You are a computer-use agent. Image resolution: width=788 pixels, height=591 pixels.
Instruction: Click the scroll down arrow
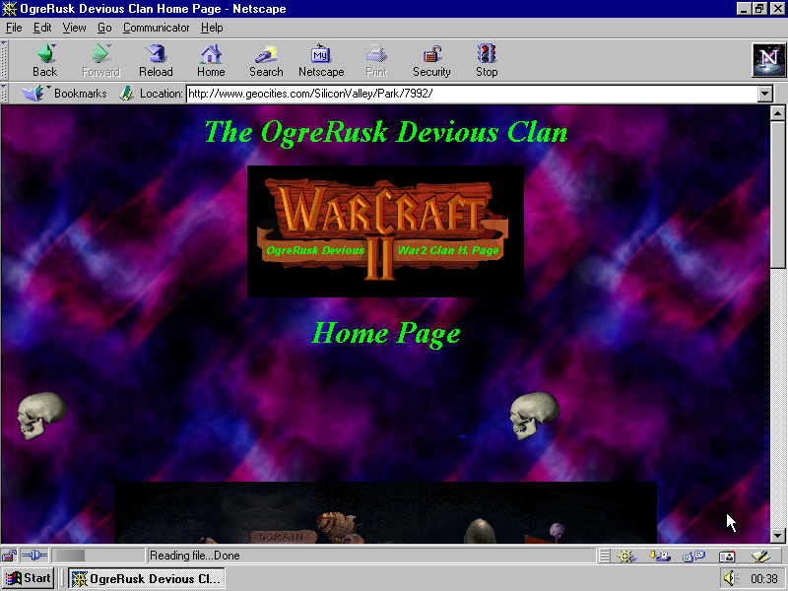click(x=777, y=536)
